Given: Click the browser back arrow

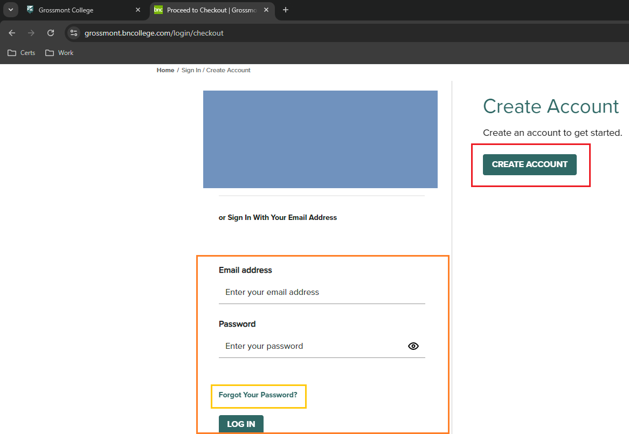Looking at the screenshot, I should (12, 33).
